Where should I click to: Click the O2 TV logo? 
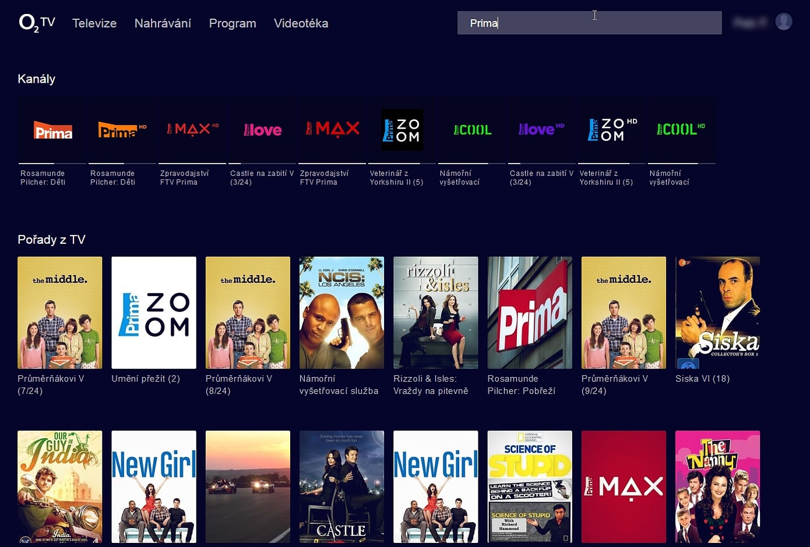click(x=37, y=23)
